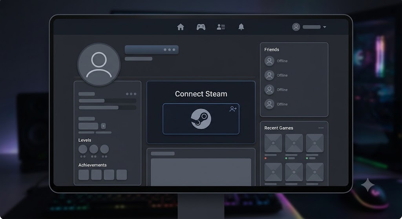Click the second Levels circle badge
The image size is (402, 219).
(93, 149)
